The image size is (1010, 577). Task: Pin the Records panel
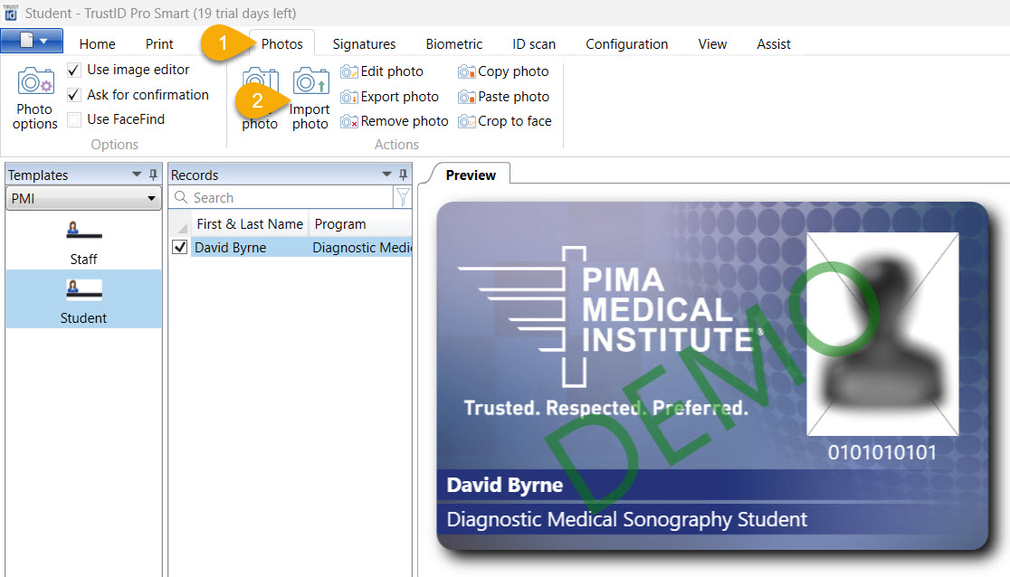(x=403, y=175)
